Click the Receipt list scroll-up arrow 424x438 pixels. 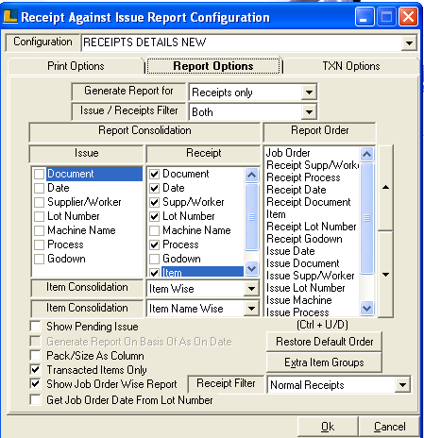pos(251,175)
